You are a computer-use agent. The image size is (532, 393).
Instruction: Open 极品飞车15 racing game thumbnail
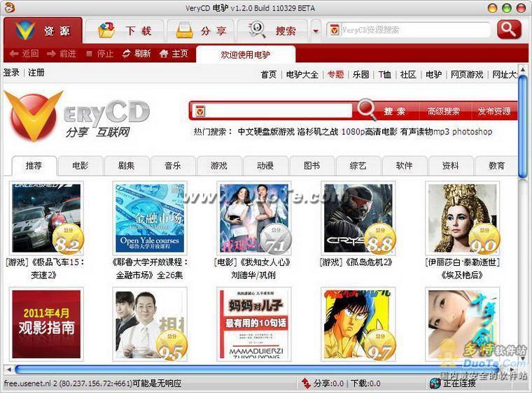pyautogui.click(x=46, y=218)
